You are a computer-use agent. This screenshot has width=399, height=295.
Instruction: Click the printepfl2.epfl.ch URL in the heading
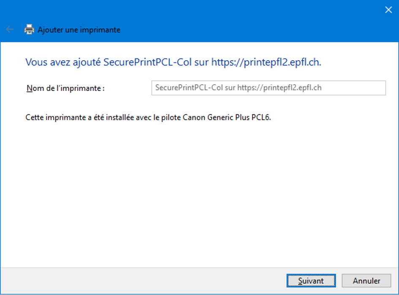pos(266,62)
